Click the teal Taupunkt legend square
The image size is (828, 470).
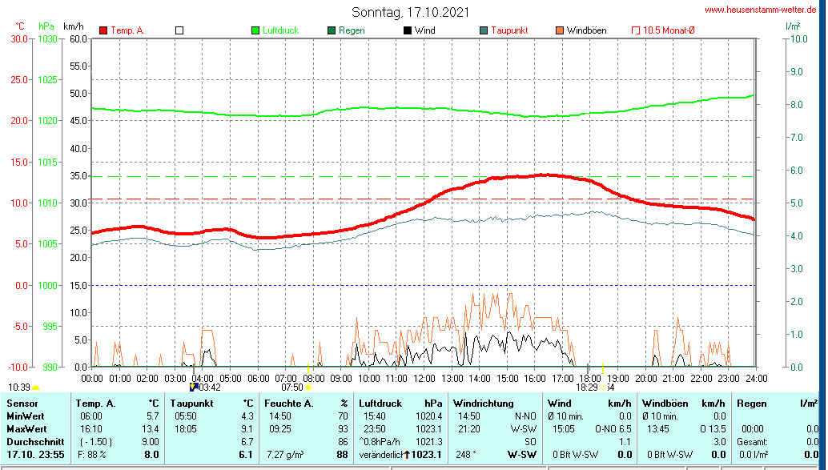tap(484, 30)
